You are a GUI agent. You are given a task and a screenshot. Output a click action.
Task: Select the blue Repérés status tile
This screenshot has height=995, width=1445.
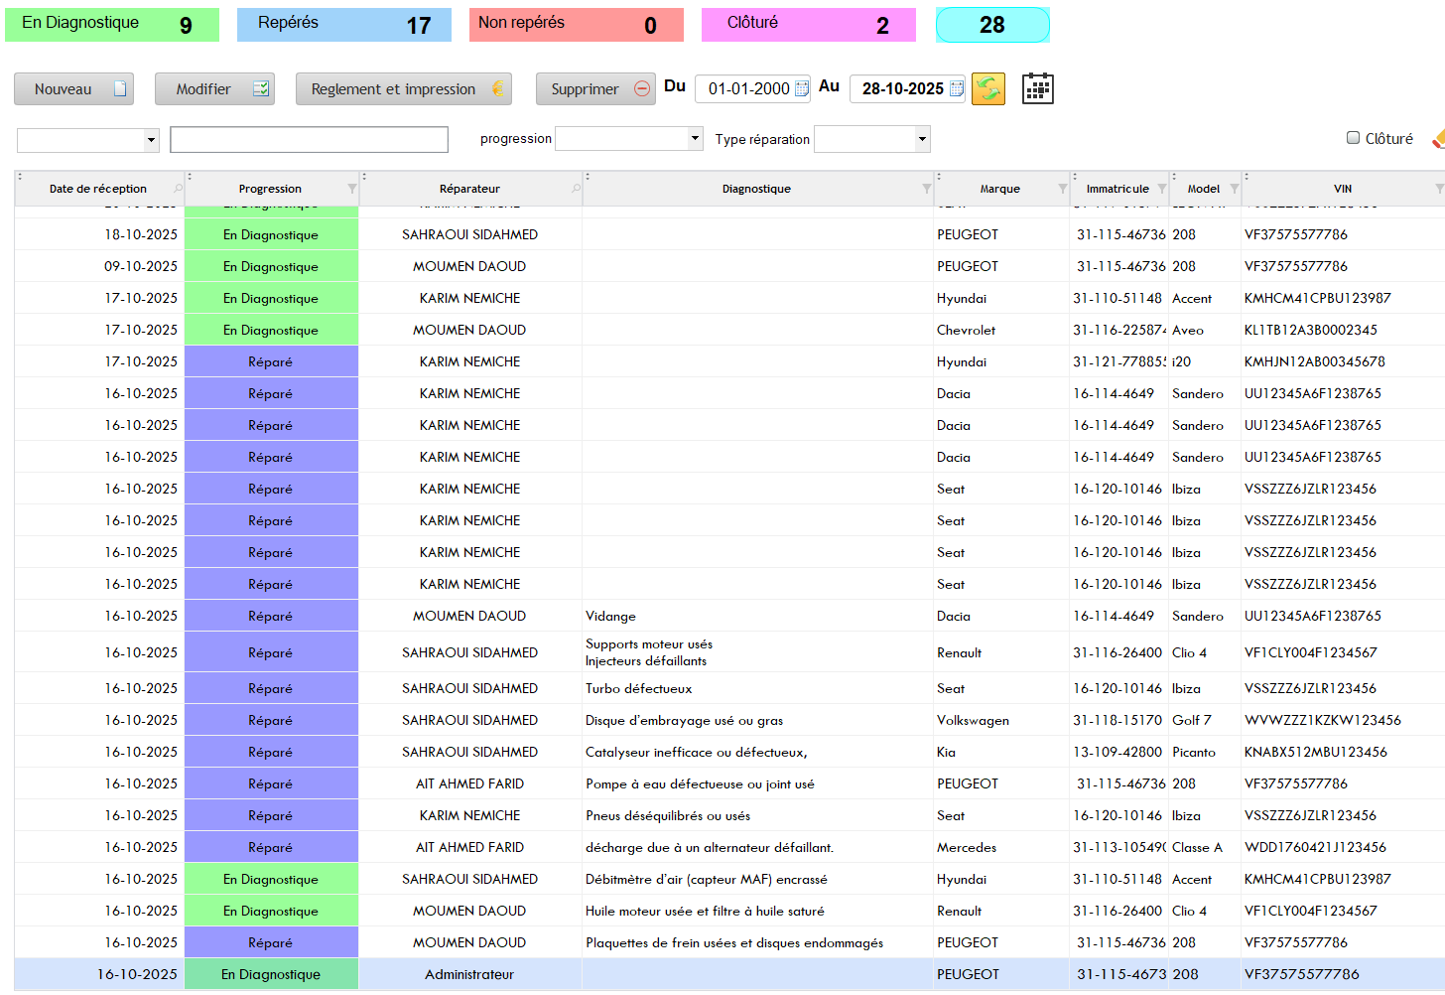click(343, 25)
